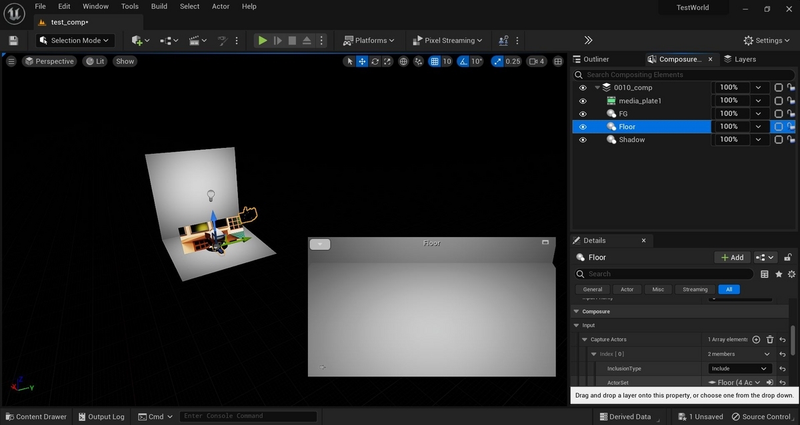800x425 pixels.
Task: Hide the Shadow element via eye icon
Action: click(583, 140)
